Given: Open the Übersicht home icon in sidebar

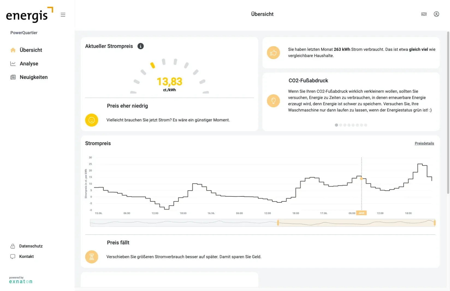Looking at the screenshot, I should point(13,50).
